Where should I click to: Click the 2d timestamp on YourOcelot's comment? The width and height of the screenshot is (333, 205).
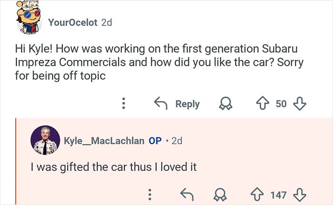107,22
